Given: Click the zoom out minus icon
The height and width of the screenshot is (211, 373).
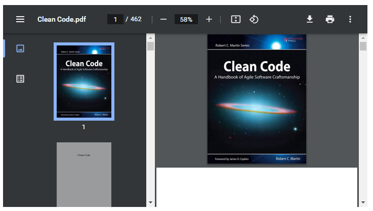Looking at the screenshot, I should (x=163, y=19).
